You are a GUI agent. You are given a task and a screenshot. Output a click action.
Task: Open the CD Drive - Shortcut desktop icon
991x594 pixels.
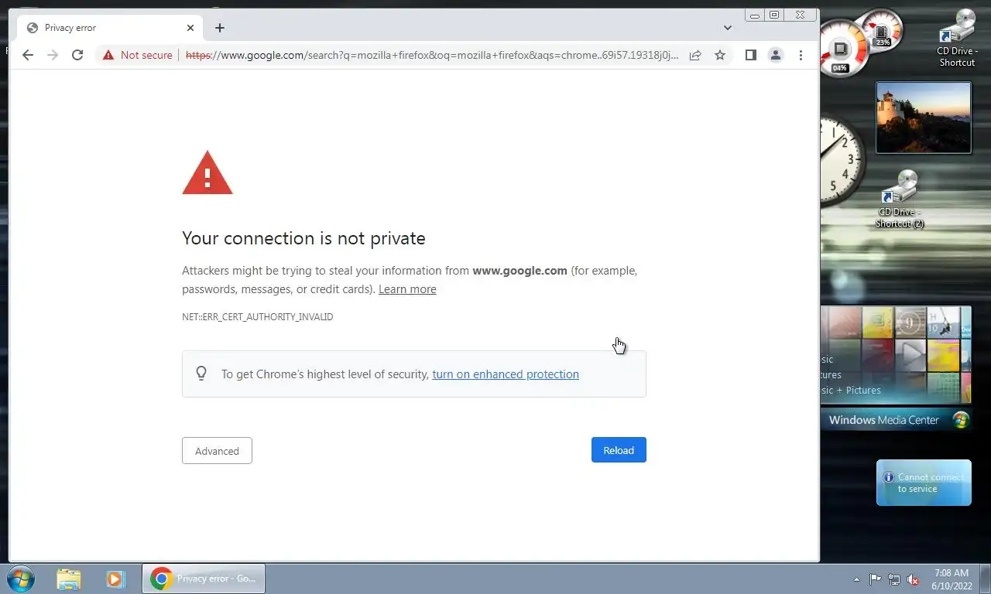coord(958,39)
